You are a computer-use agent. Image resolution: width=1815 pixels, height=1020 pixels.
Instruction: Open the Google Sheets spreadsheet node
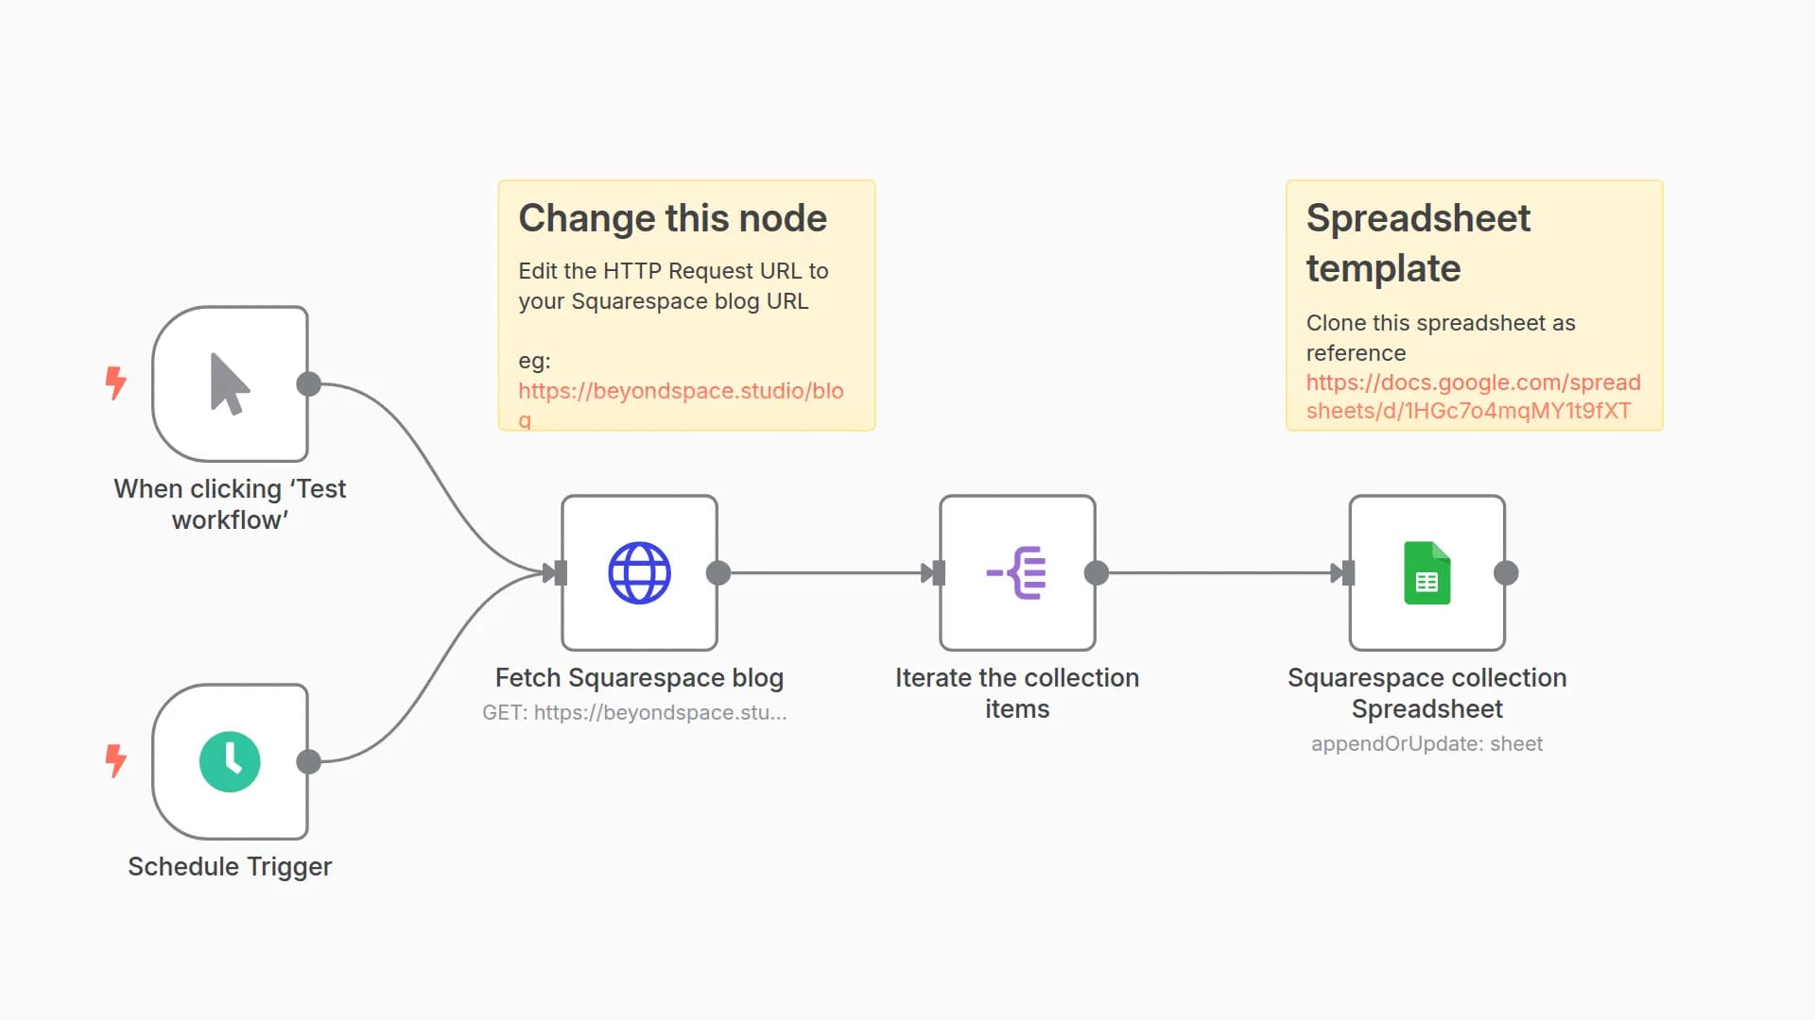(1426, 572)
